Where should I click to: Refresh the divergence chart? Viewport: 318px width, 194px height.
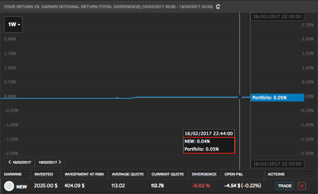coord(218,6)
